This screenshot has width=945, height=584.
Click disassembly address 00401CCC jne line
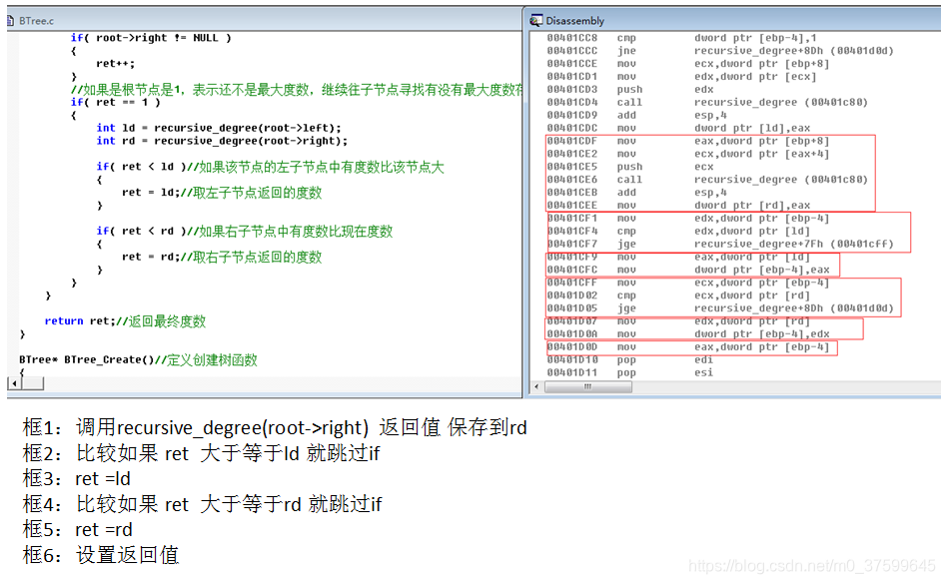(x=720, y=51)
